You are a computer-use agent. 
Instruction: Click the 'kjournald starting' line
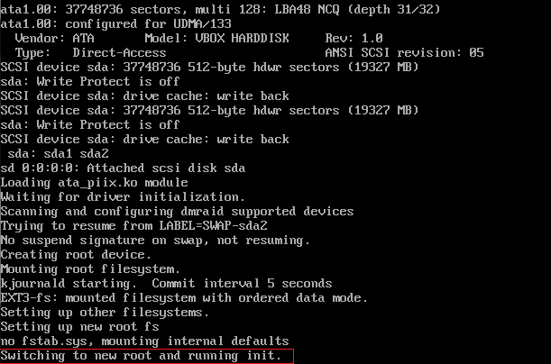[x=166, y=283]
